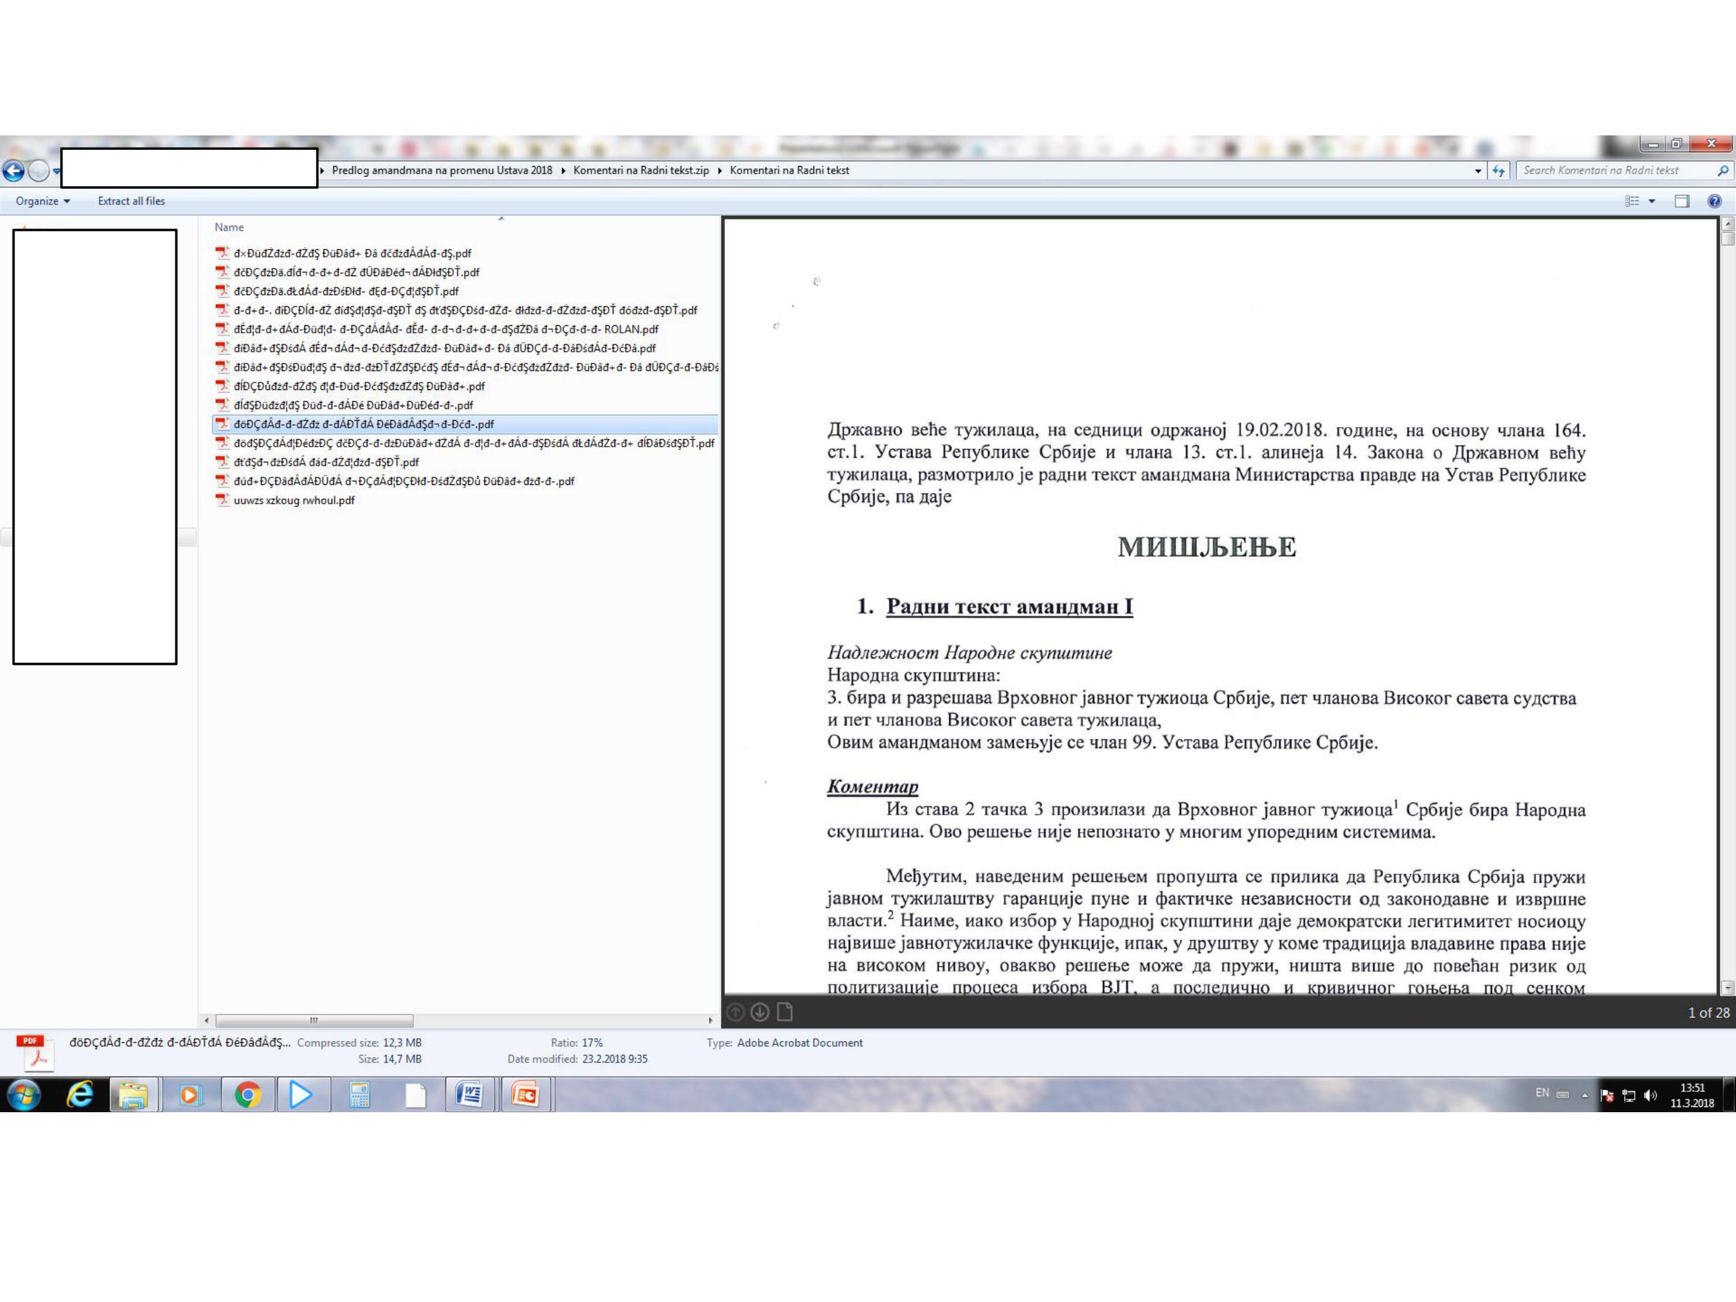1736x1302 pixels.
Task: Click the Name column header
Action: 229,227
